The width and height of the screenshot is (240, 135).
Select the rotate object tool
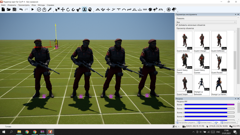point(68,10)
